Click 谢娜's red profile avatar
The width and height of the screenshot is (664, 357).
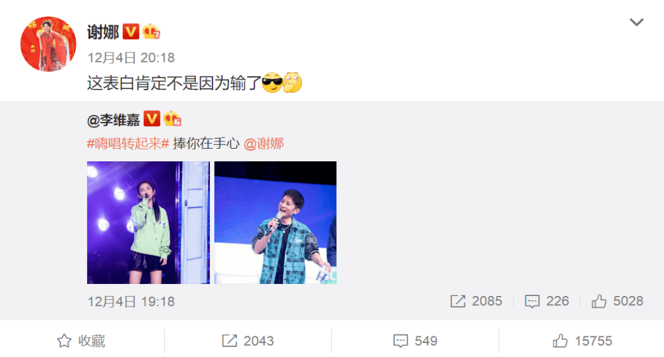click(x=48, y=44)
